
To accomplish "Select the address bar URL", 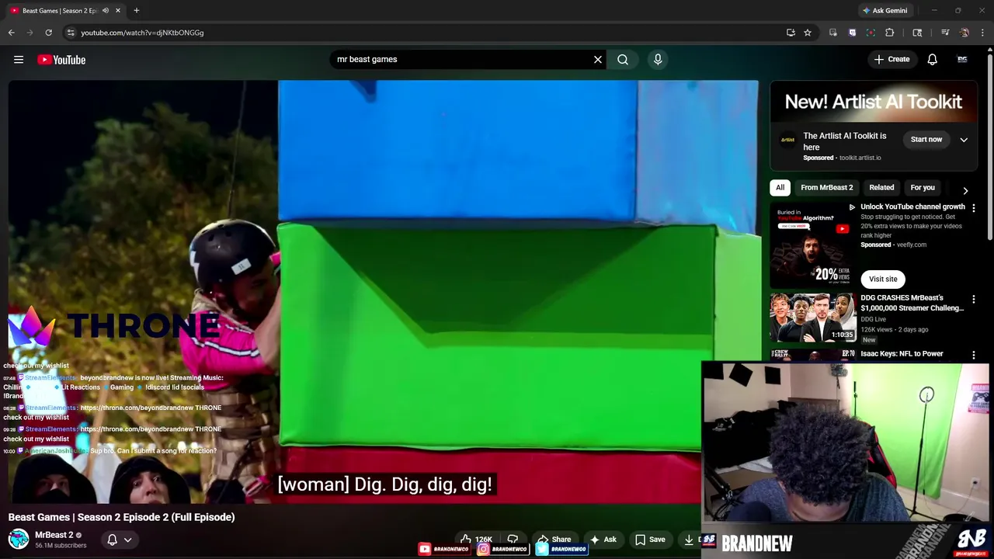I will coord(142,33).
